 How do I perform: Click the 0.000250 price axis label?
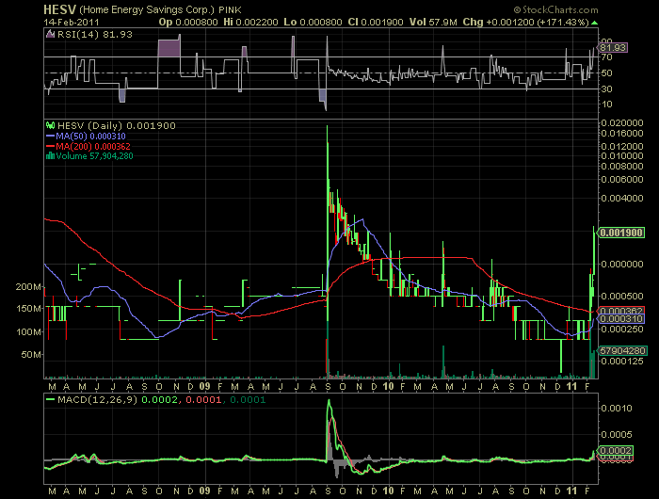coord(622,329)
